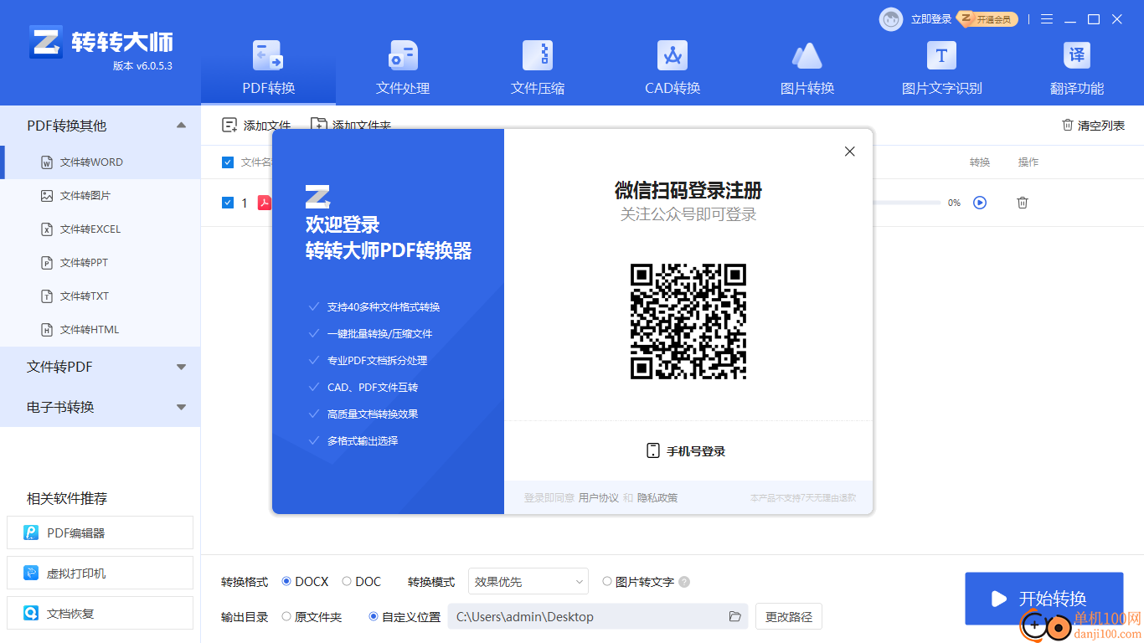The image size is (1144, 643).
Task: Open the hamburger menu icon
Action: (1047, 19)
